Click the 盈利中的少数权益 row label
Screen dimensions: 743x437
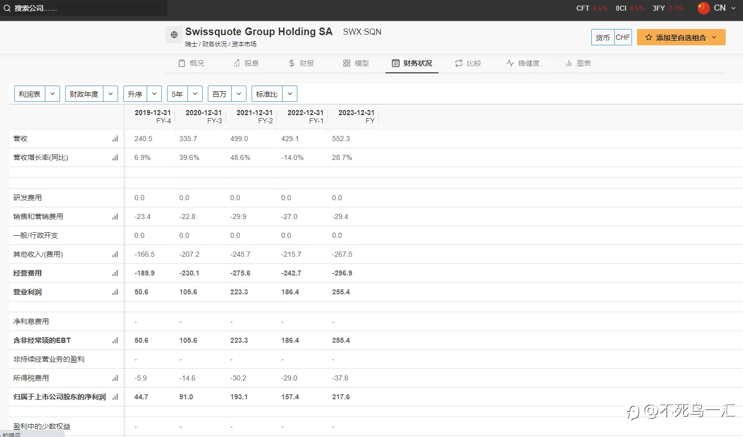[42, 426]
